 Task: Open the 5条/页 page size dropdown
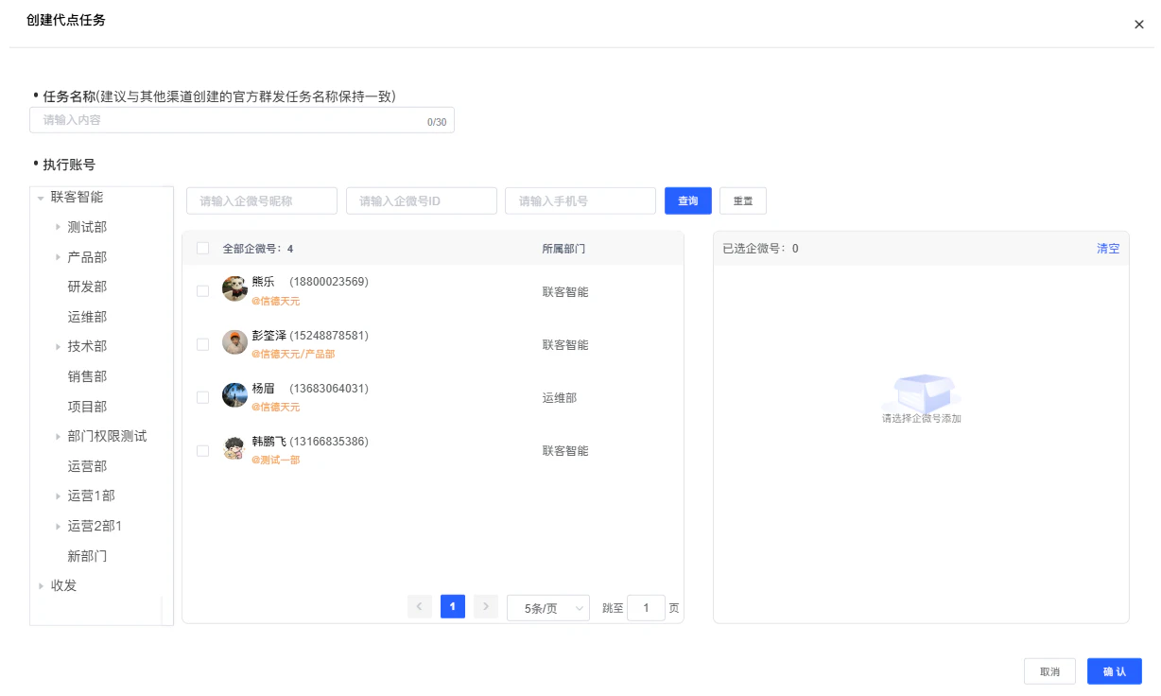(548, 609)
